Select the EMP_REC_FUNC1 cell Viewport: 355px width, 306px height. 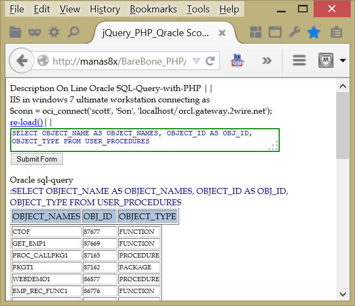(x=46, y=291)
